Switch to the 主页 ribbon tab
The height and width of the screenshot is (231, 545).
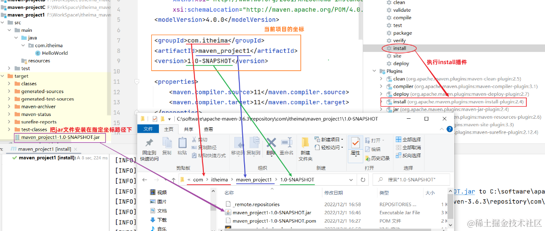point(169,129)
